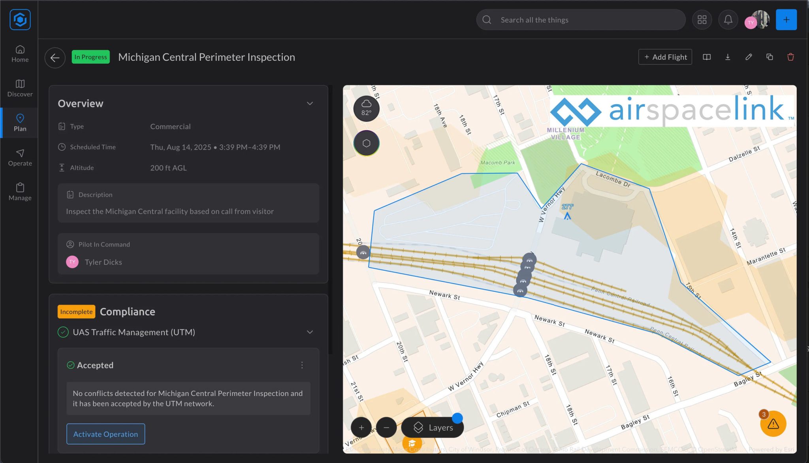Open the apps grid icon beside the search bar

point(702,19)
